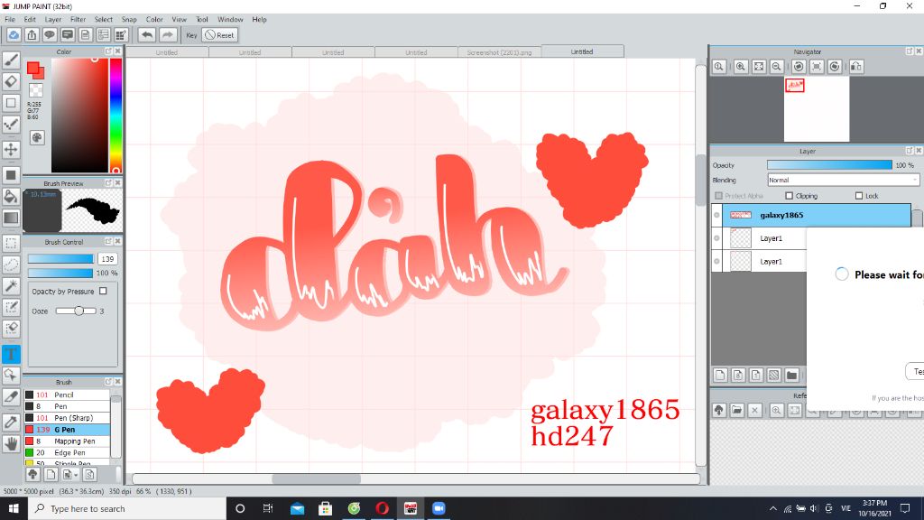This screenshot has width=924, height=520.
Task: Open the color palette icon in Color panel
Action: point(36,137)
